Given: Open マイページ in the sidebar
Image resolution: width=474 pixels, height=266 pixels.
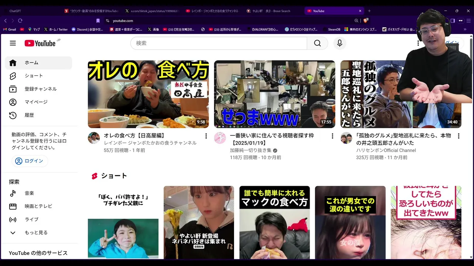Looking at the screenshot, I should [x=39, y=102].
